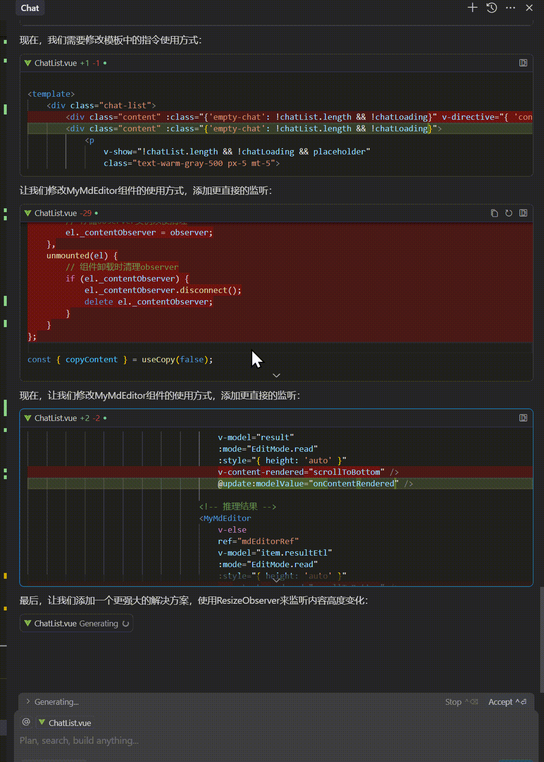The width and height of the screenshot is (544, 762).
Task: Click line el._contentObserver.disconnect();
Action: (x=163, y=290)
